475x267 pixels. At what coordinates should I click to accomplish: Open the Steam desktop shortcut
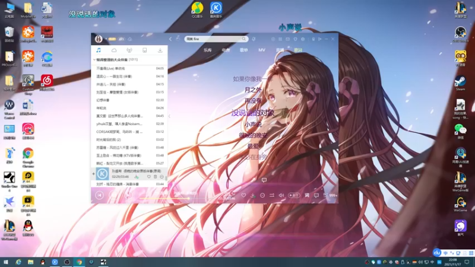[x=460, y=83]
